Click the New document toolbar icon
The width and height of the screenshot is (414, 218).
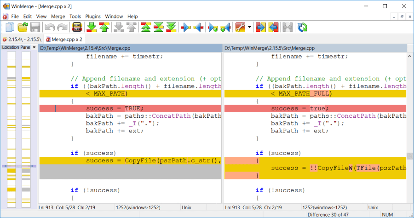click(10, 27)
